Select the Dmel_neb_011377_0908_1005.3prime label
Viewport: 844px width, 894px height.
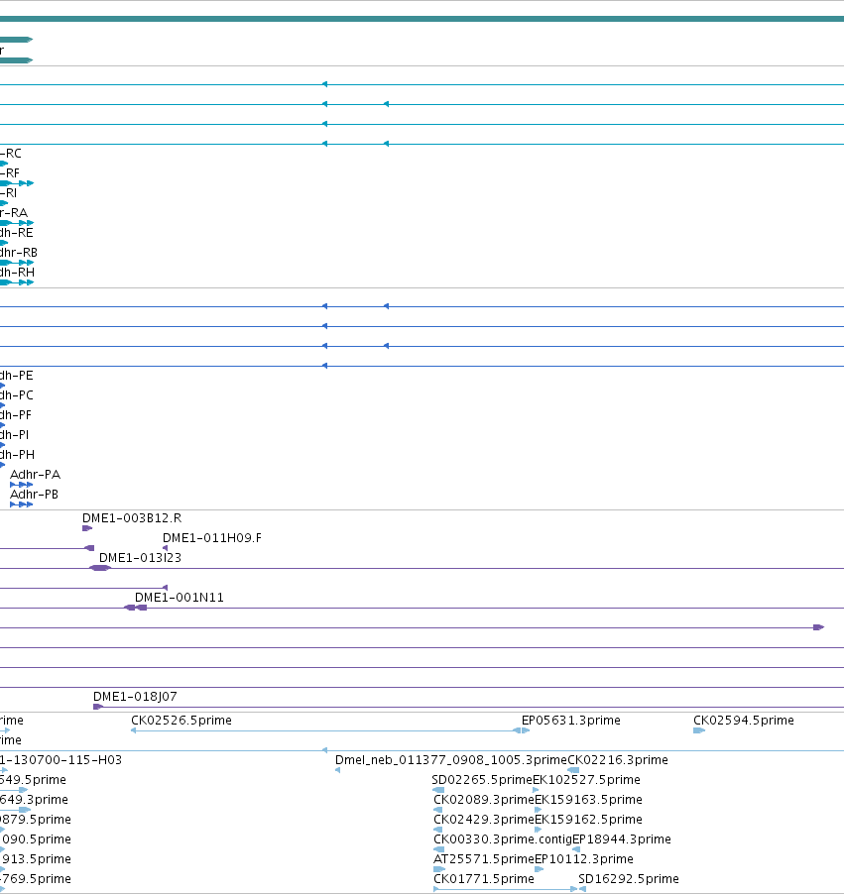coord(451,760)
